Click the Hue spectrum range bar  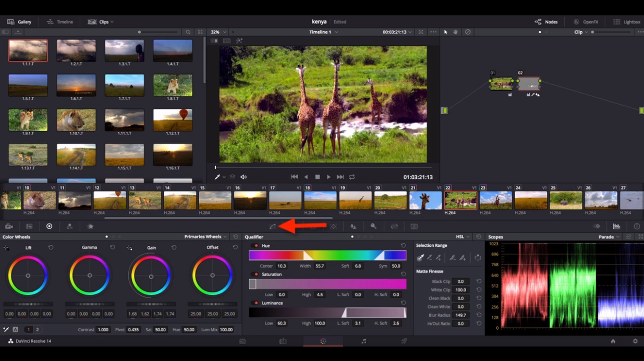(327, 255)
